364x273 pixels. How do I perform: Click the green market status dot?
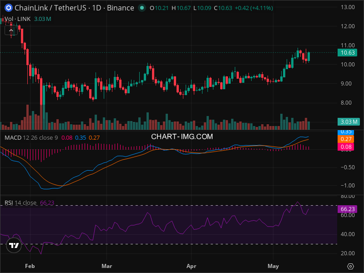coord(142,8)
